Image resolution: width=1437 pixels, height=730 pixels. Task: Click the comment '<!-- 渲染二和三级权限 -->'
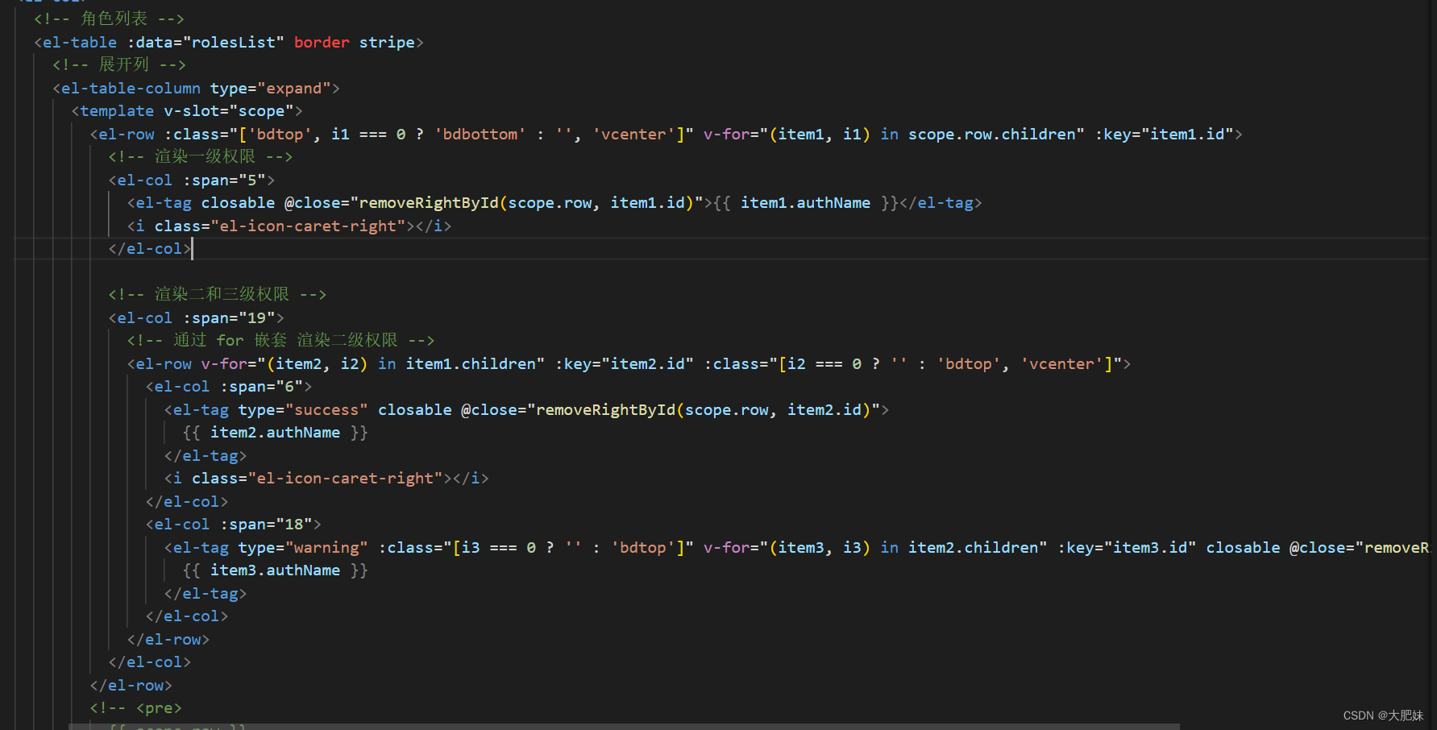point(218,294)
